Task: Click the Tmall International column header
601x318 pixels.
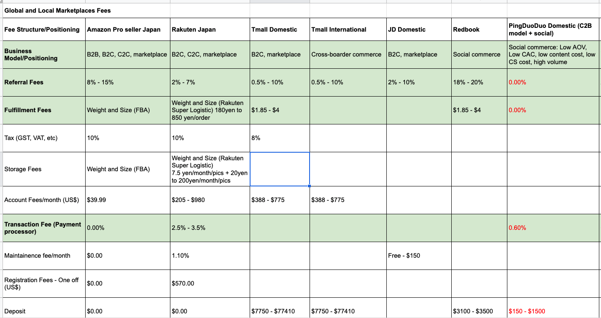Action: tap(348, 30)
